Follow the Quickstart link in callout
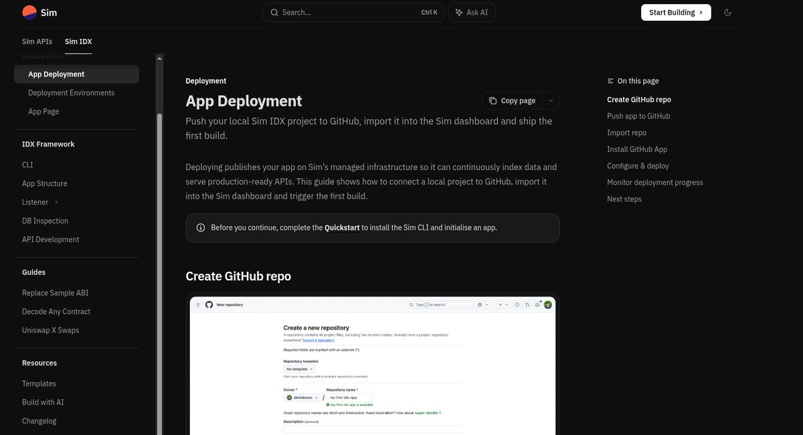The height and width of the screenshot is (435, 803). (342, 228)
